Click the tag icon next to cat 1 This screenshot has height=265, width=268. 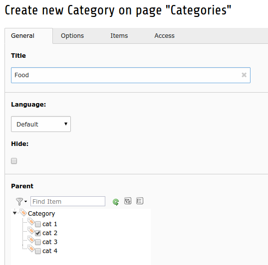click(31, 222)
